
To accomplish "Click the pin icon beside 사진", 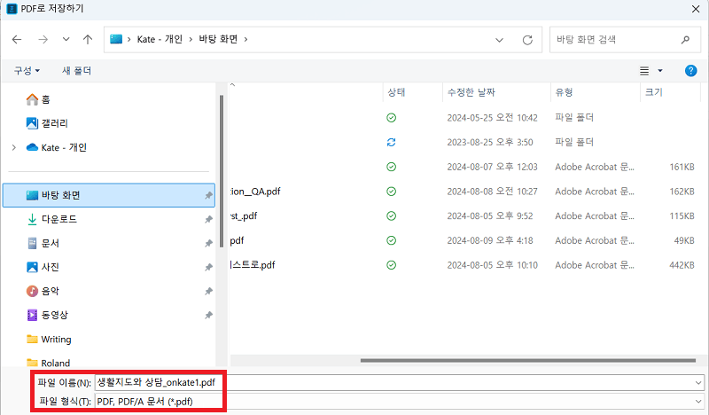I will pos(208,268).
